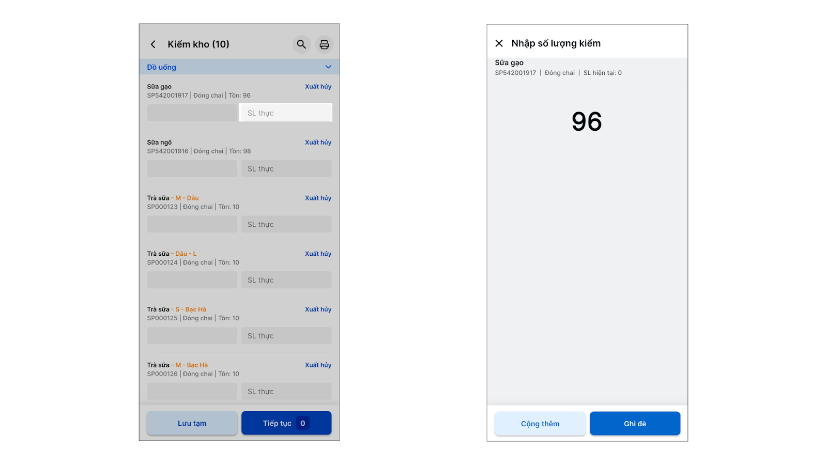Focus SL thực field for Sữa gạo

tap(286, 113)
